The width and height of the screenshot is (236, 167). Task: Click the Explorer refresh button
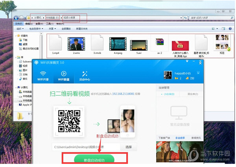pyautogui.click(x=185, y=18)
